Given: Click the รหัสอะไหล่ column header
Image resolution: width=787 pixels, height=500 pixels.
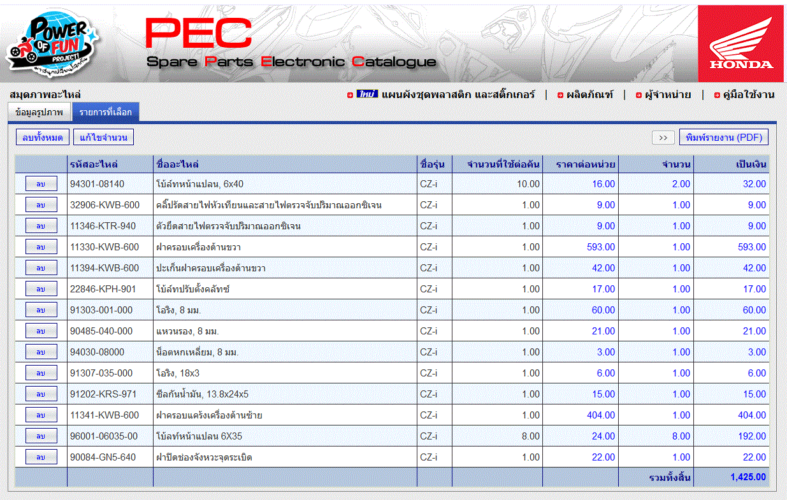Looking at the screenshot, I should pyautogui.click(x=110, y=164).
